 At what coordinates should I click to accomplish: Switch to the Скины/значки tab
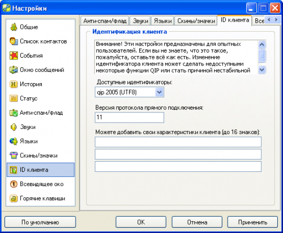(x=196, y=21)
